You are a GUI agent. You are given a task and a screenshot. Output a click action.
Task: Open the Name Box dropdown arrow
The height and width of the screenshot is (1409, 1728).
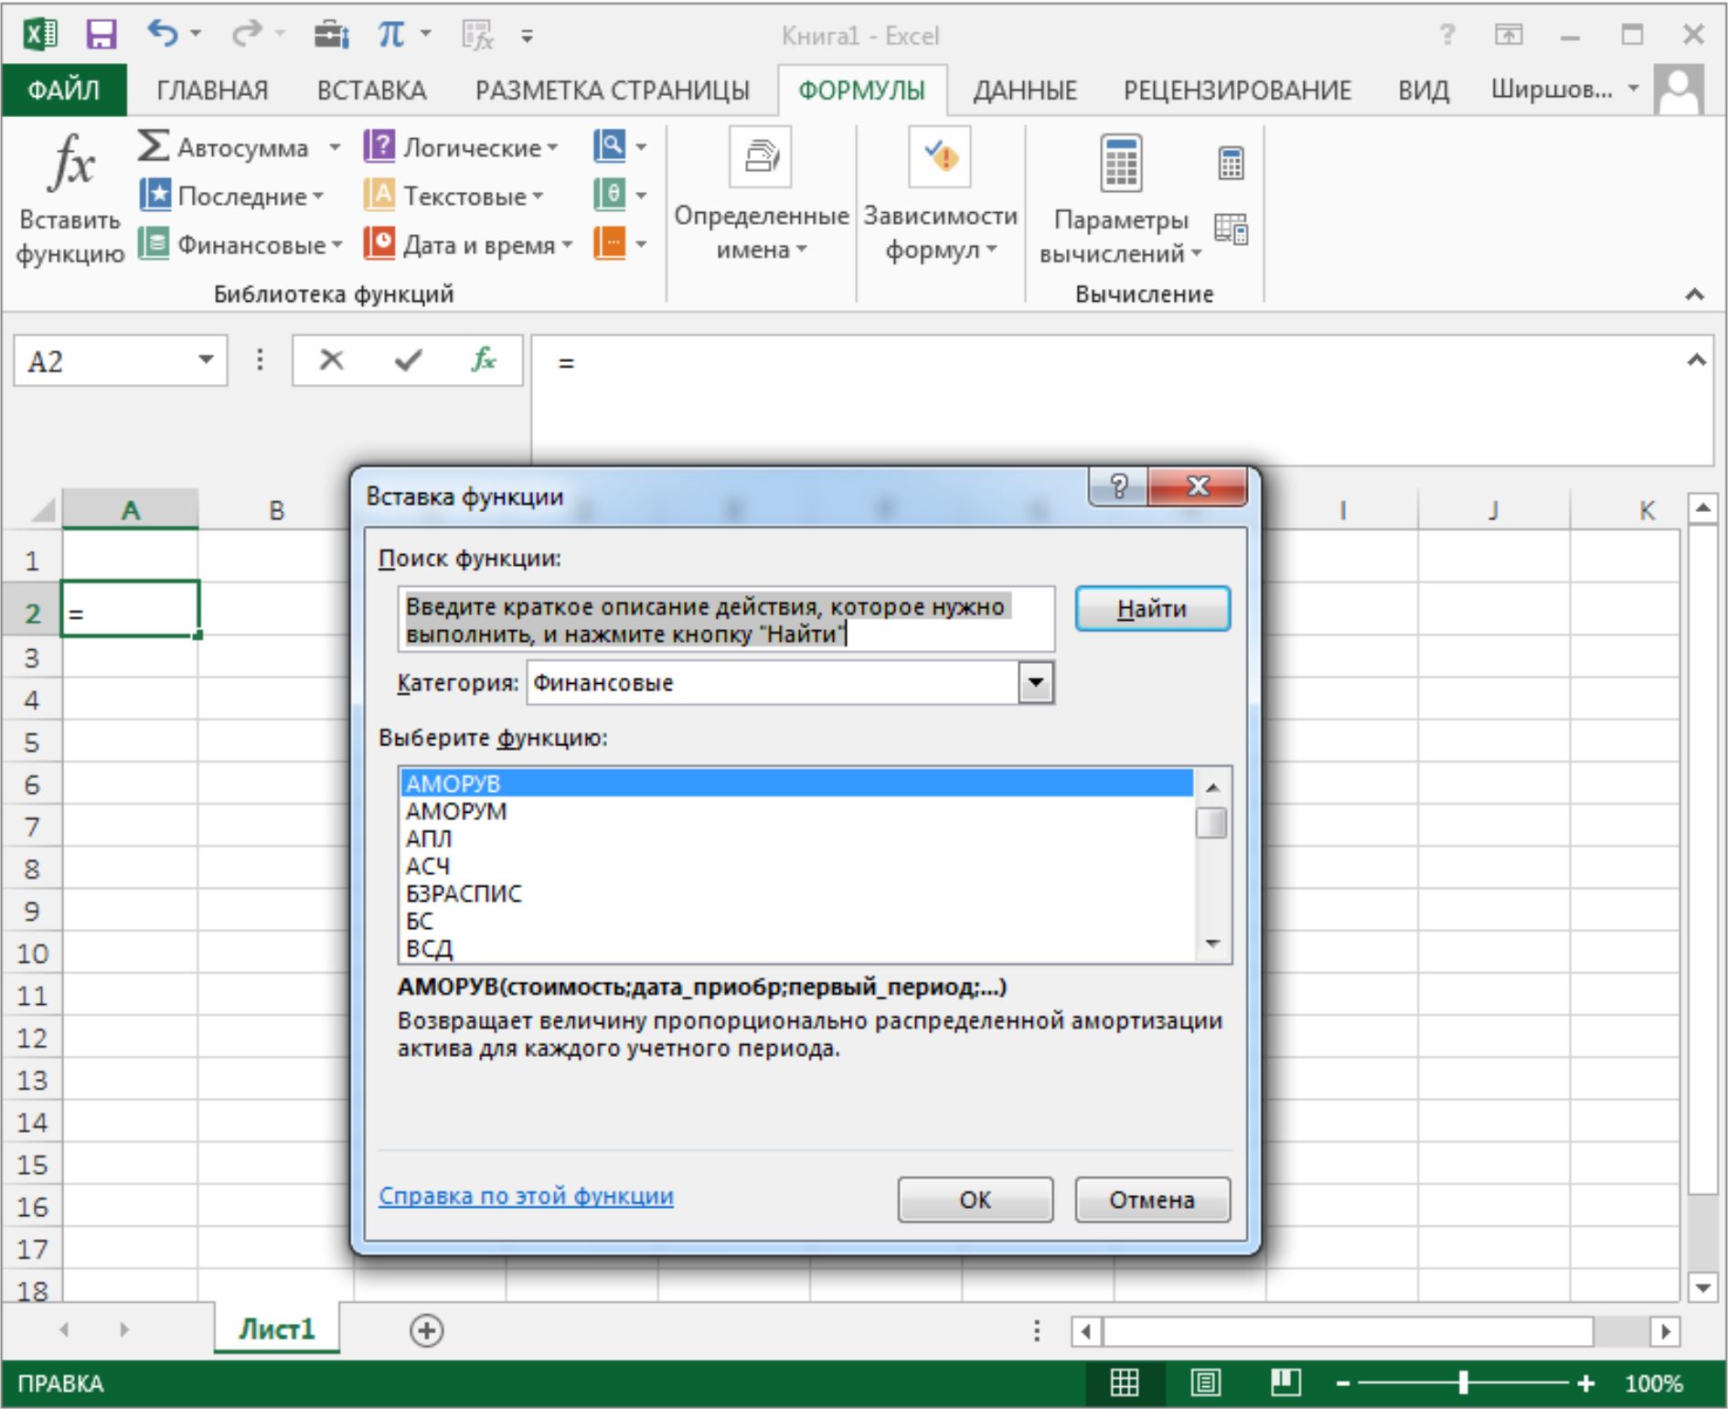[x=207, y=360]
